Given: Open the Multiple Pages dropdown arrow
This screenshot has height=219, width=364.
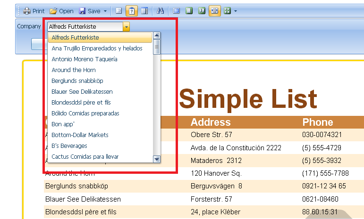Looking at the screenshot, I should (x=236, y=11).
